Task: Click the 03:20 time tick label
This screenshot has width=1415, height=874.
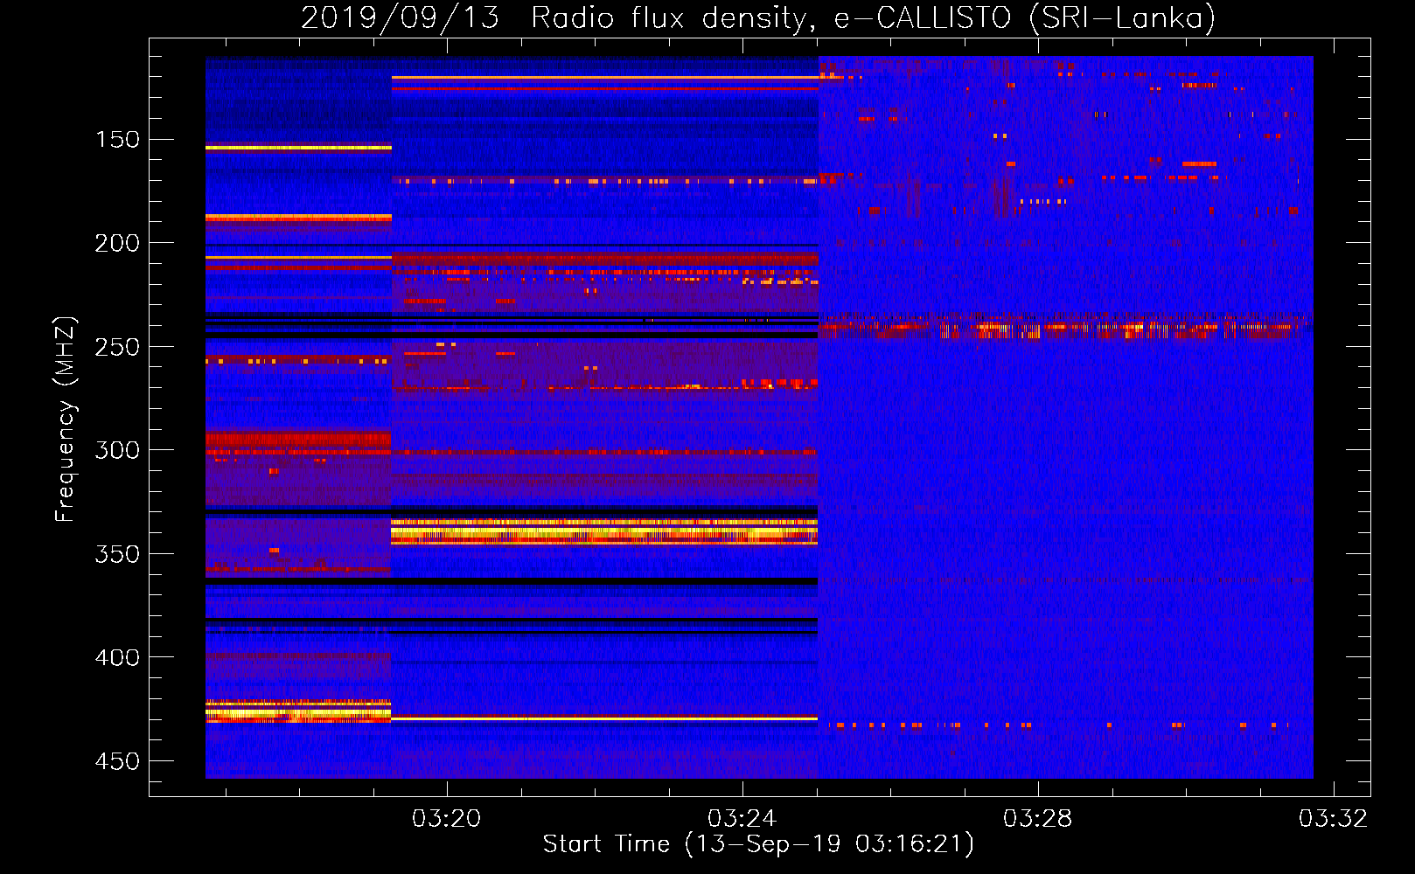Action: pyautogui.click(x=447, y=819)
